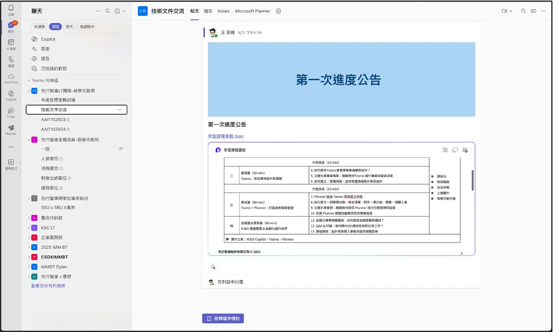Switch to the 檔案 tab
This screenshot has width=553, height=332.
[x=208, y=11]
